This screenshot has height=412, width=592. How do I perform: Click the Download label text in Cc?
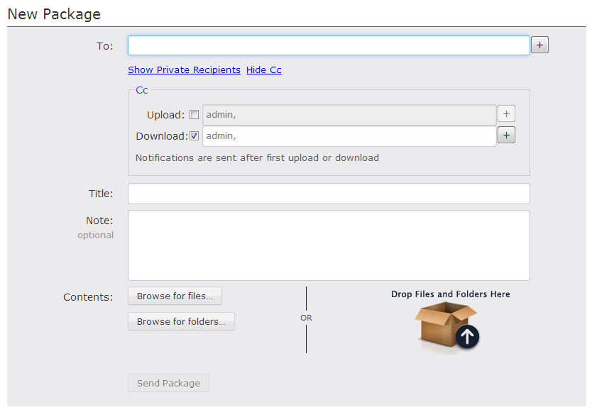pos(162,136)
